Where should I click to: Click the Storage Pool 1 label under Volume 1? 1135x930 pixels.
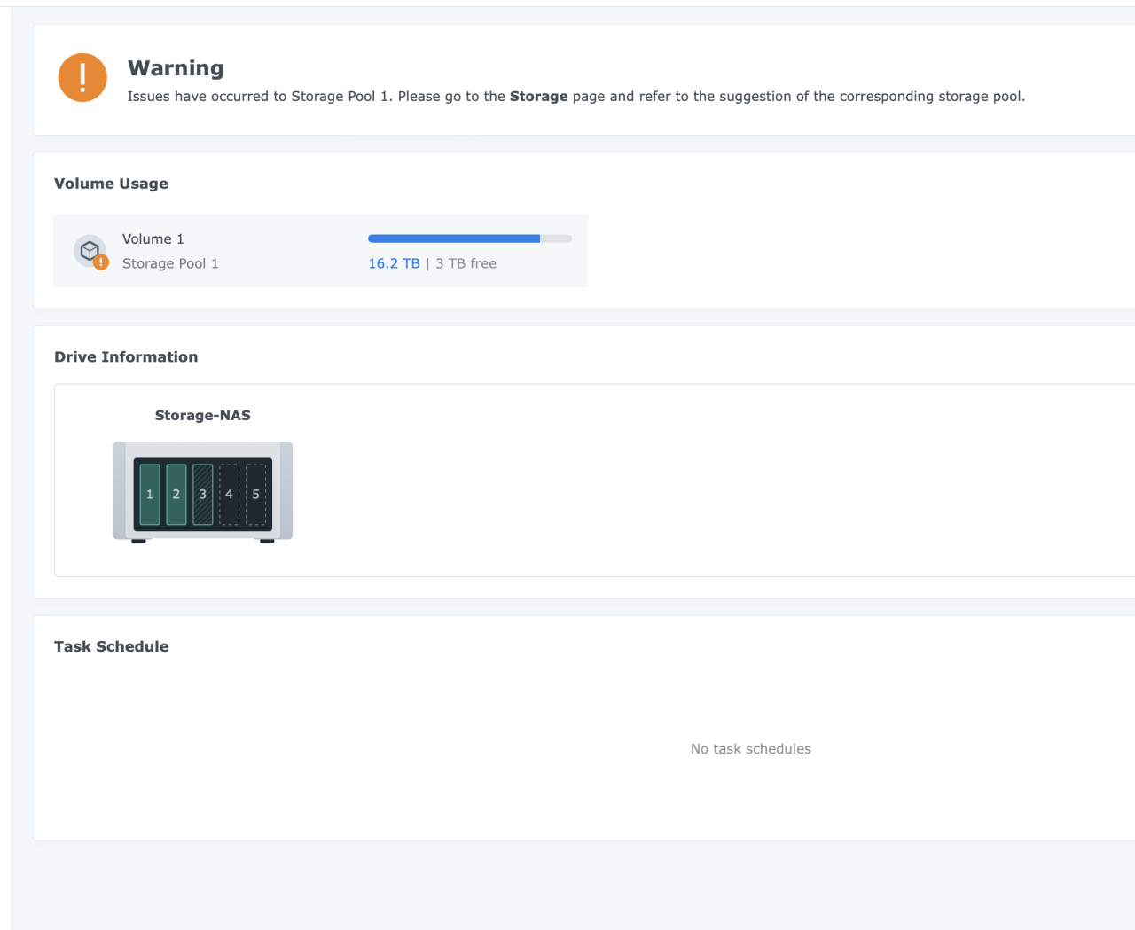(x=170, y=263)
